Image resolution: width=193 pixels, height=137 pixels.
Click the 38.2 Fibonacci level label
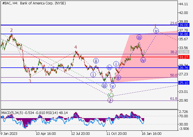click(x=174, y=52)
